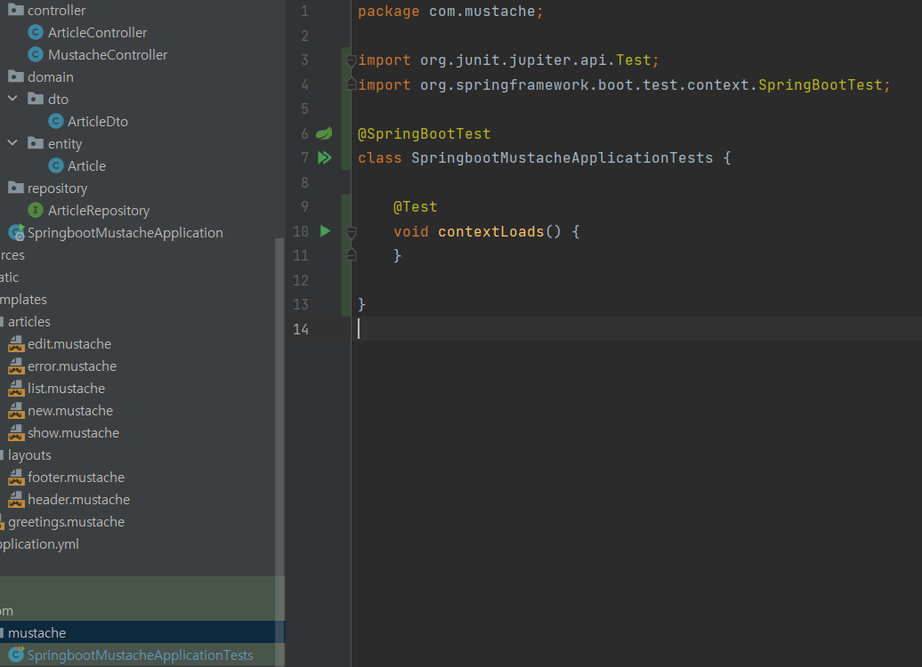Click the class name SpringbootMustacheApplicationTests in code
The image size is (922, 667).
tap(562, 157)
